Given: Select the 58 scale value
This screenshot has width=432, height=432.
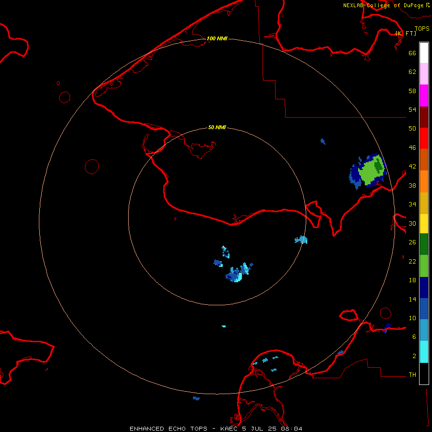Looking at the screenshot, I should (x=412, y=91).
